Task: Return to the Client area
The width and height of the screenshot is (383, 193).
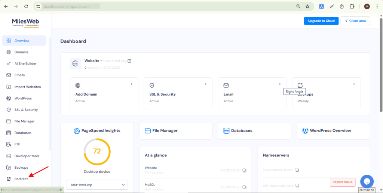Action: [x=355, y=21]
